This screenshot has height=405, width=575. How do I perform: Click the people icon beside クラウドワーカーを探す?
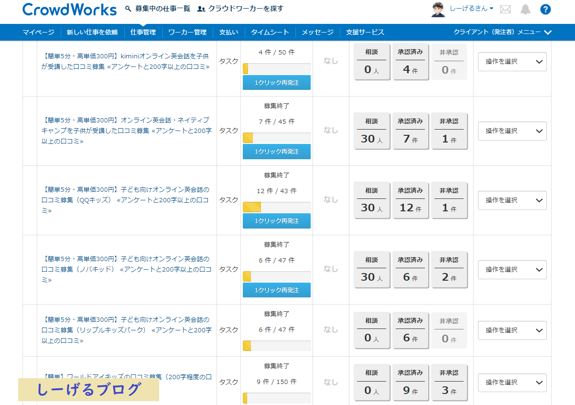(x=201, y=9)
